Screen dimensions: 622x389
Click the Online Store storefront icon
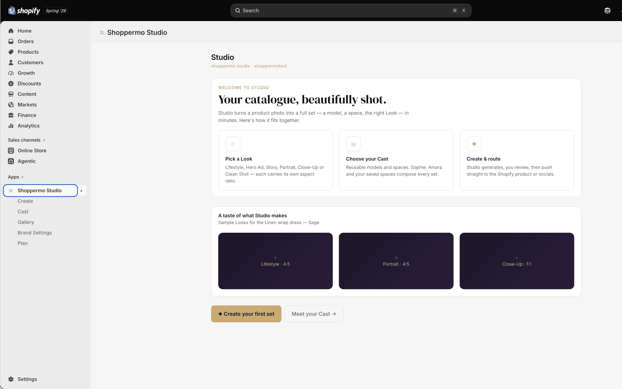[x=11, y=151]
